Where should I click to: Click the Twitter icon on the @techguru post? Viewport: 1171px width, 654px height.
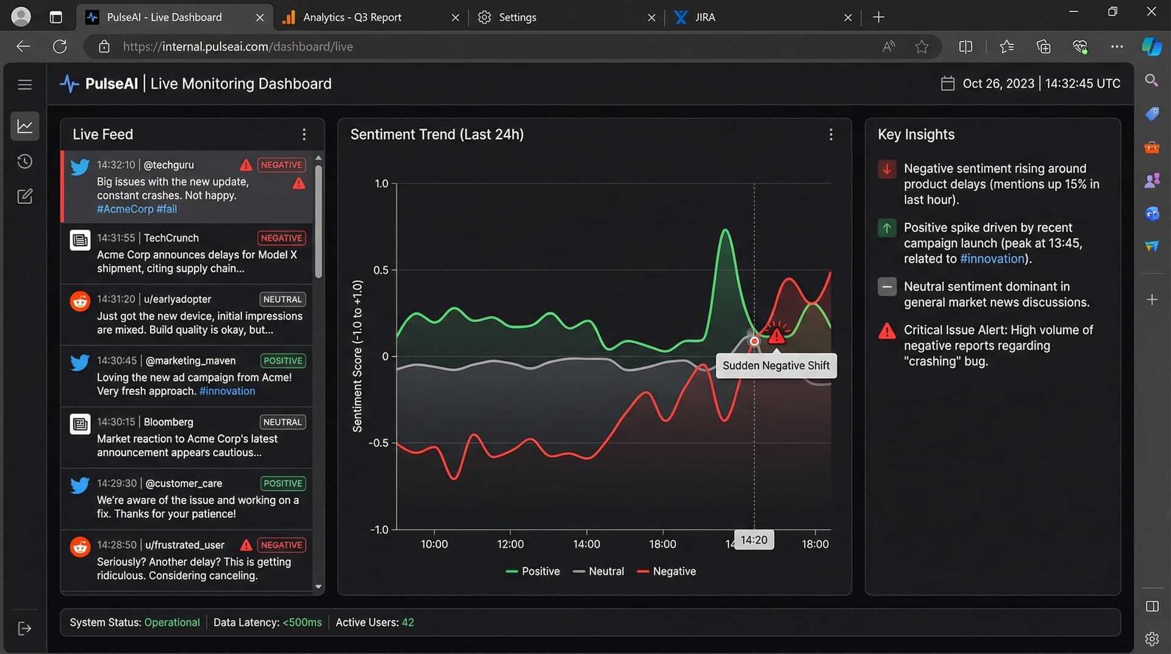tap(80, 167)
